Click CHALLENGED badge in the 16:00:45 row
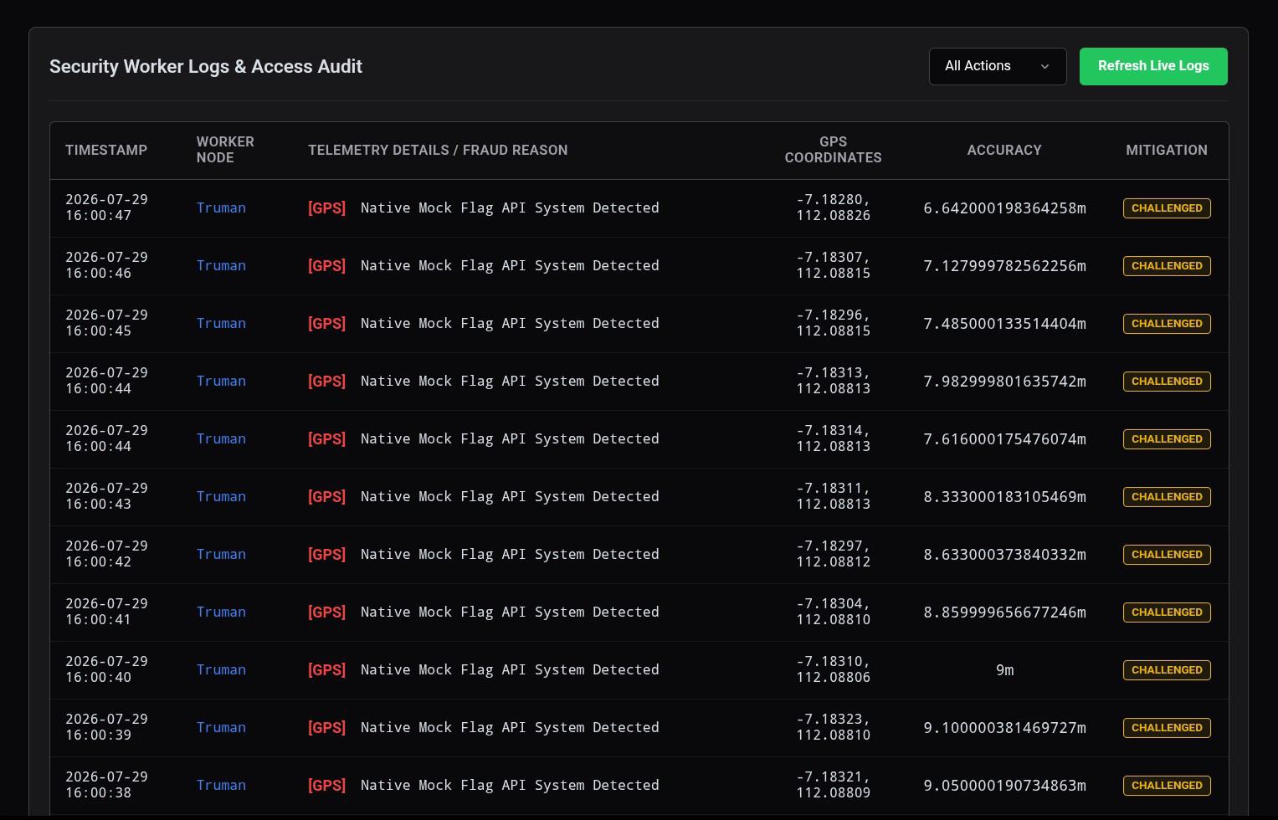This screenshot has height=820, width=1278. click(1167, 324)
